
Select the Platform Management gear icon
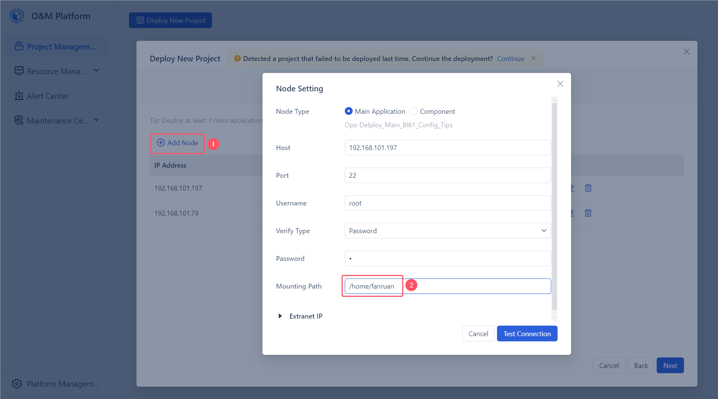click(x=17, y=384)
